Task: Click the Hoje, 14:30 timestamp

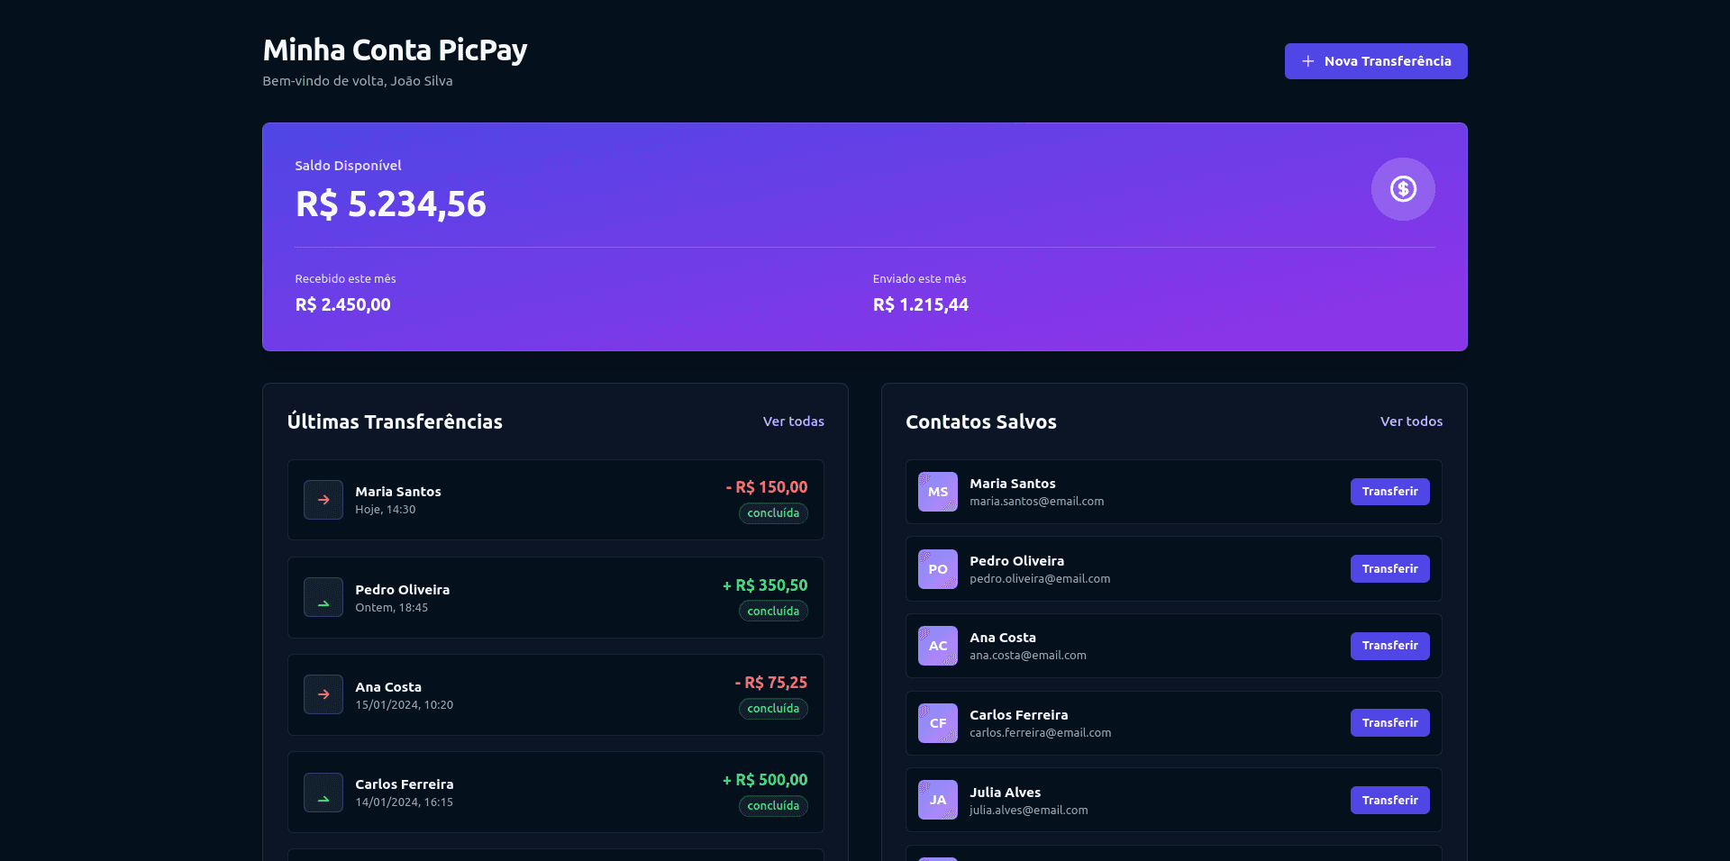Action: point(386,510)
